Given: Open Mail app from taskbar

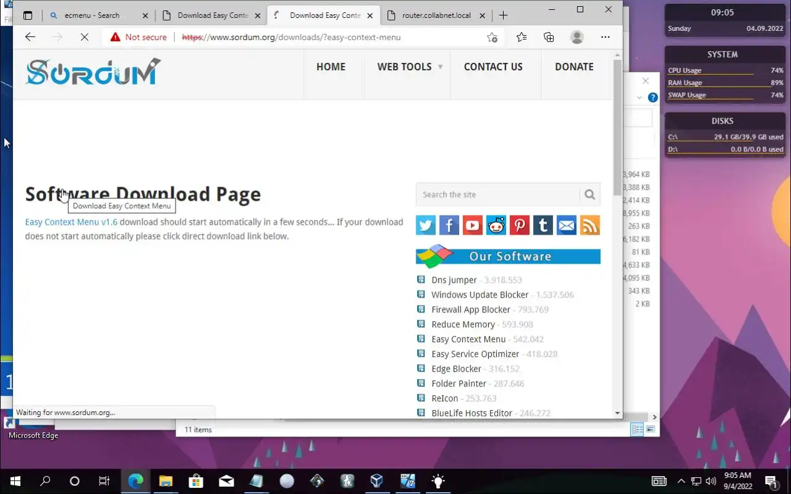Looking at the screenshot, I should point(226,481).
